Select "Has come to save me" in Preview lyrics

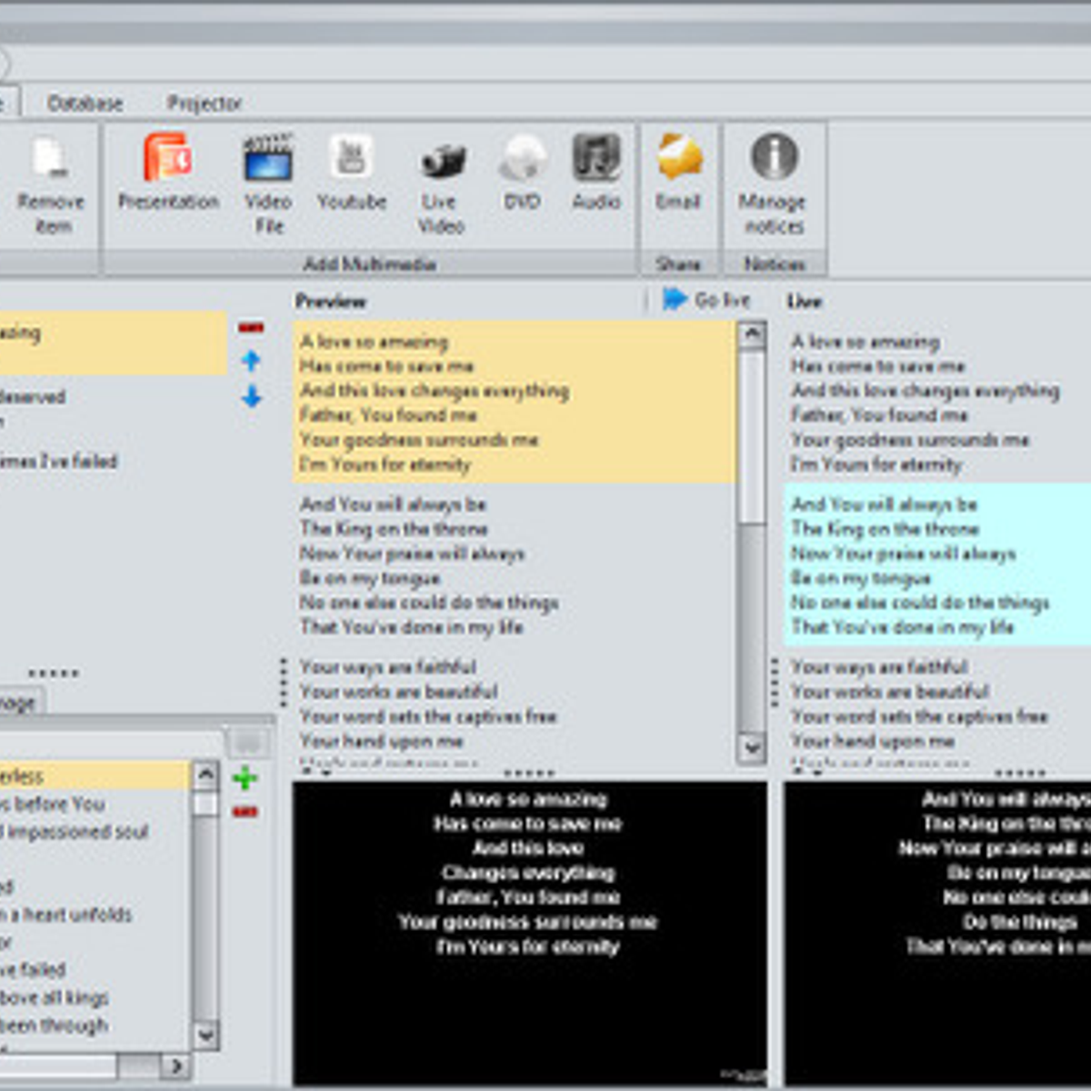[x=386, y=366]
